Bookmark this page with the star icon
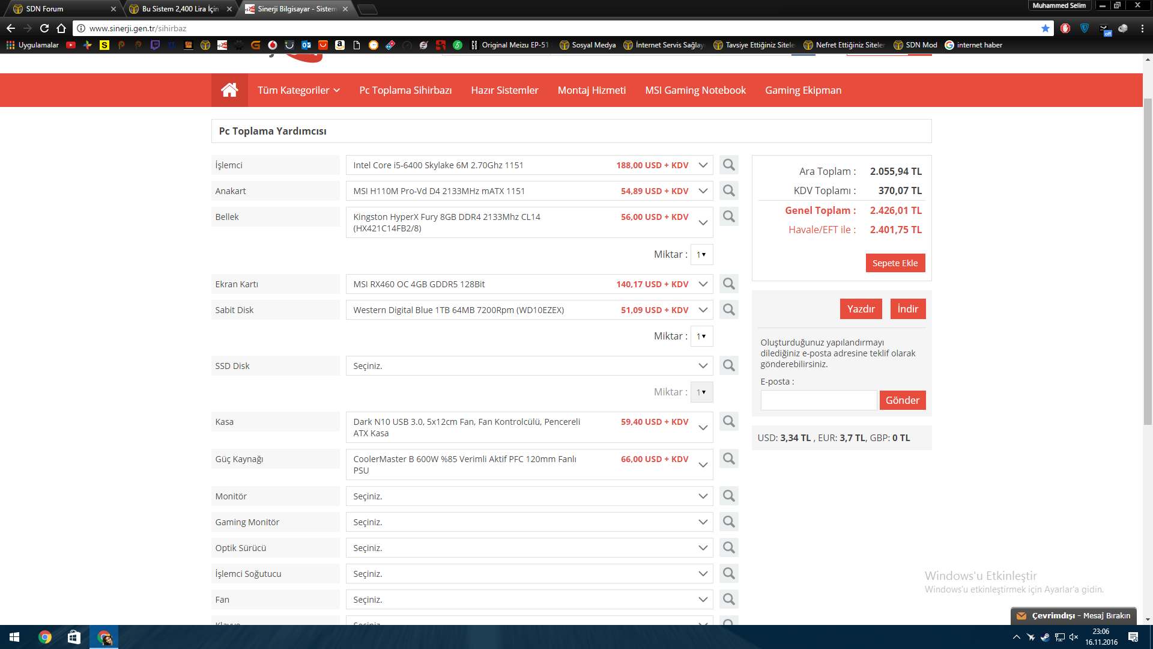The width and height of the screenshot is (1153, 649). coord(1046,28)
